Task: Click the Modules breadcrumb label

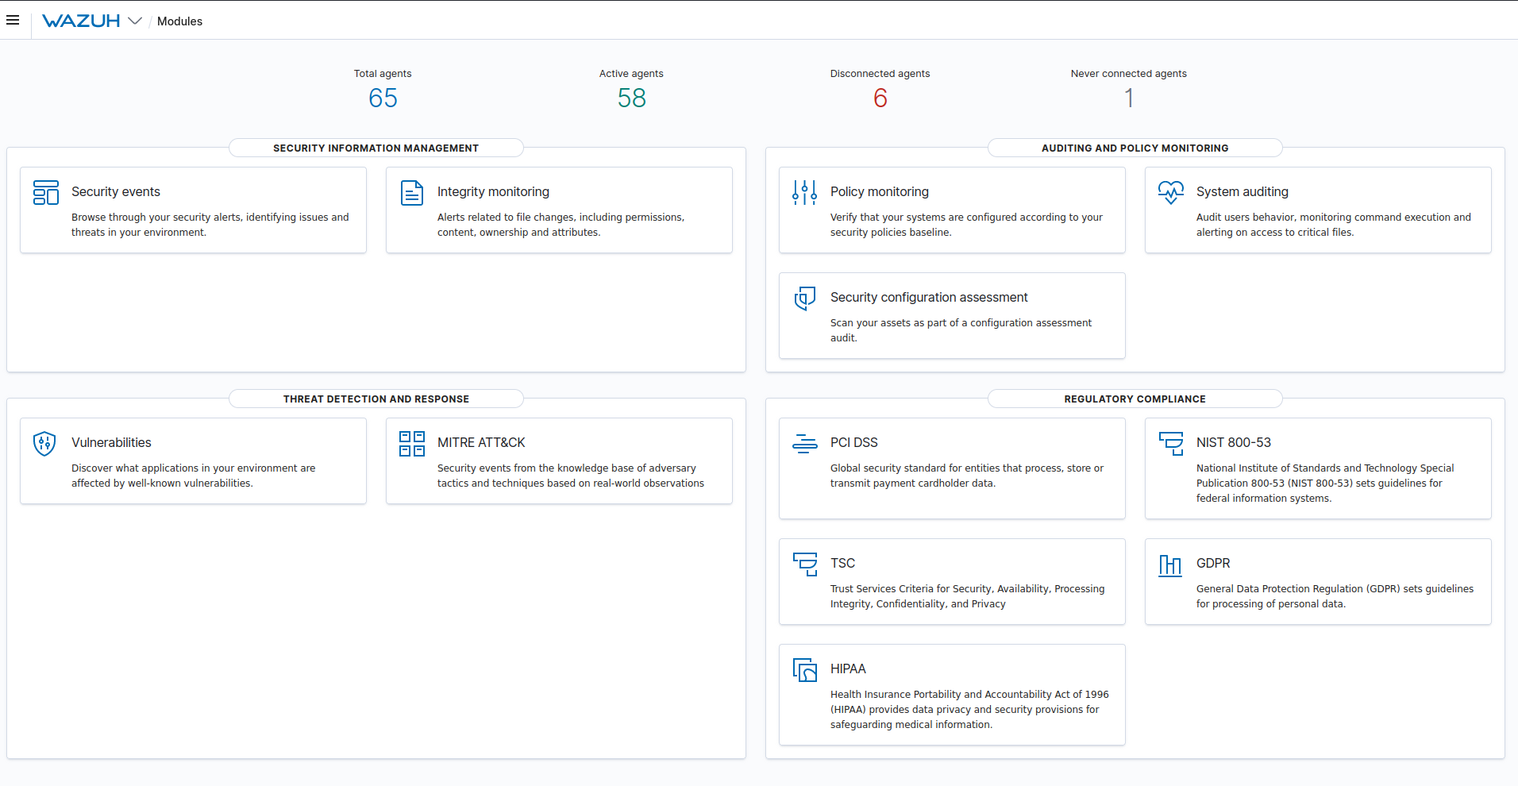Action: coord(179,21)
